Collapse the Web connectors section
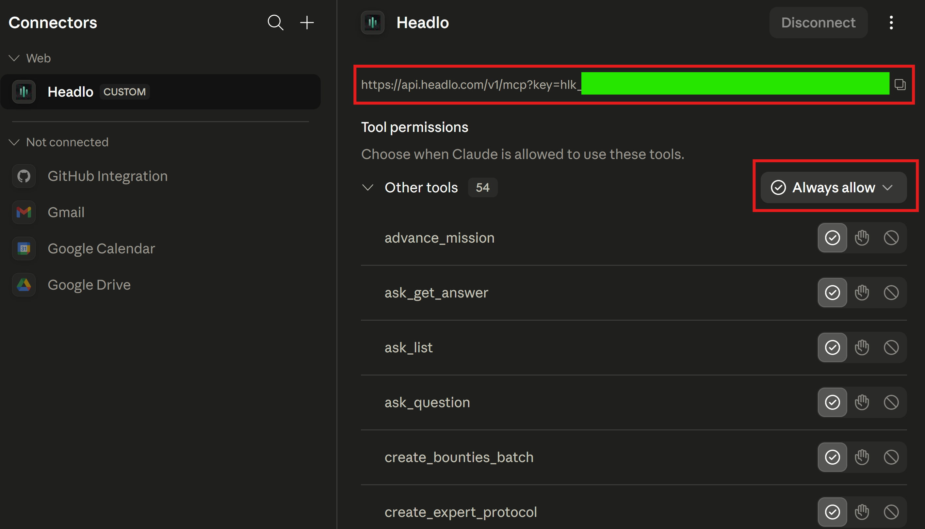 14,58
